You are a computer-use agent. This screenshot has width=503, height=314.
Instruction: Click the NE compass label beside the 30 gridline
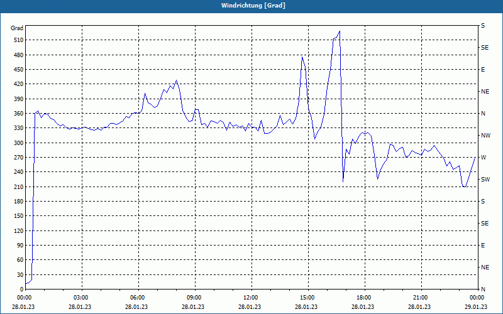click(485, 268)
